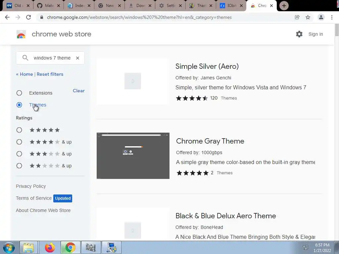
Task: Click the page vertical scrollbar thumb
Action: pos(337,30)
